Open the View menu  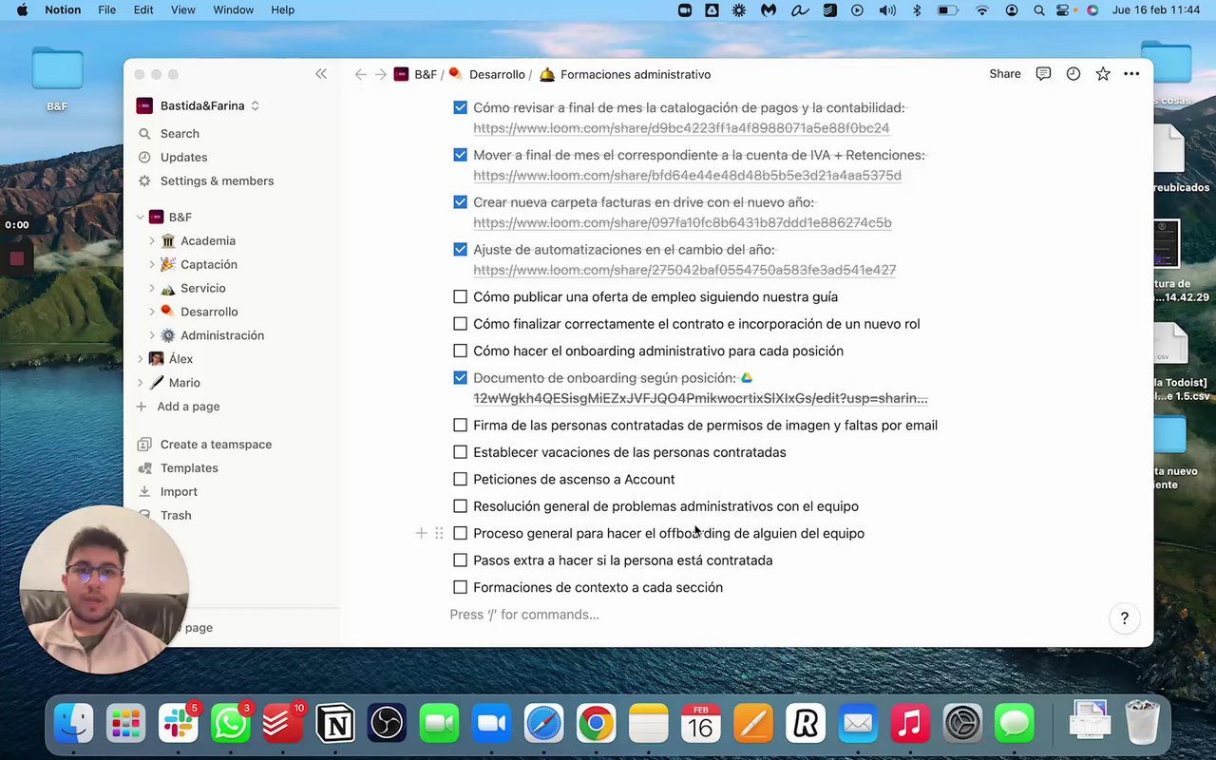pos(182,10)
